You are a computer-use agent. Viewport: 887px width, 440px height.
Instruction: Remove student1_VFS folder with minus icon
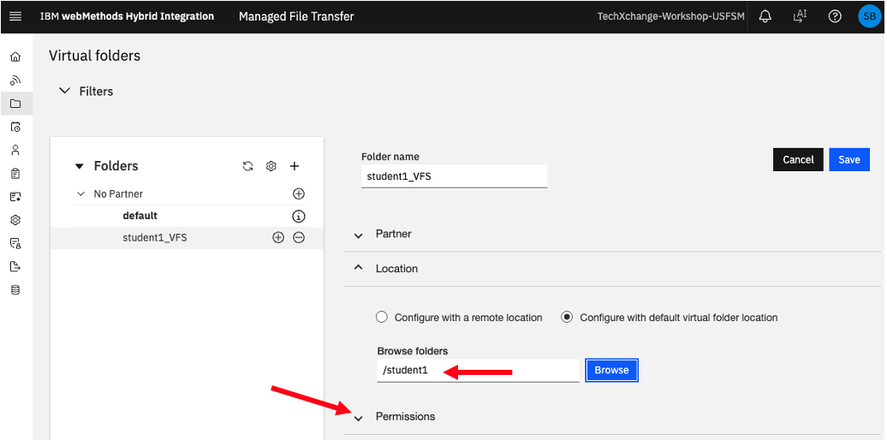point(299,237)
